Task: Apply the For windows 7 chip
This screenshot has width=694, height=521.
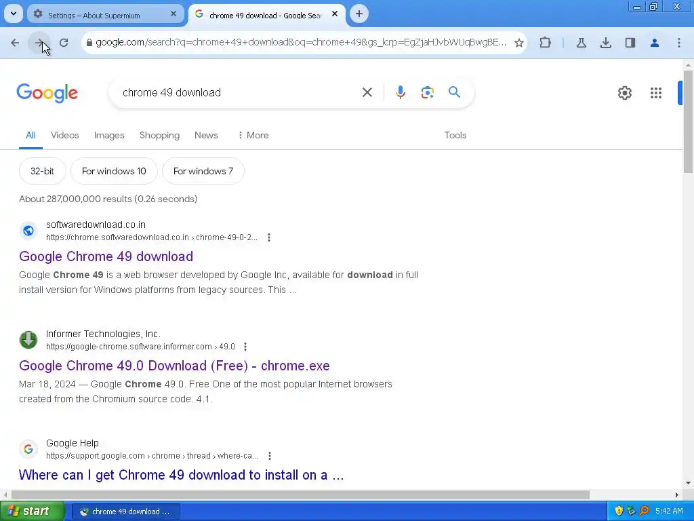Action: point(203,171)
